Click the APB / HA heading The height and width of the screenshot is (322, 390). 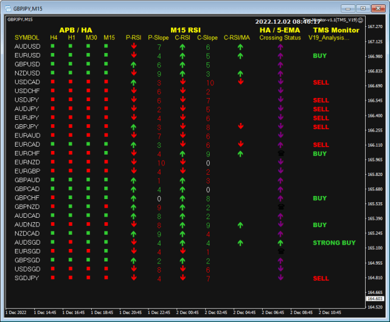(76, 30)
